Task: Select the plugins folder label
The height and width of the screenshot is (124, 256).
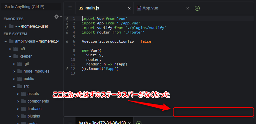Action: coord(34,116)
